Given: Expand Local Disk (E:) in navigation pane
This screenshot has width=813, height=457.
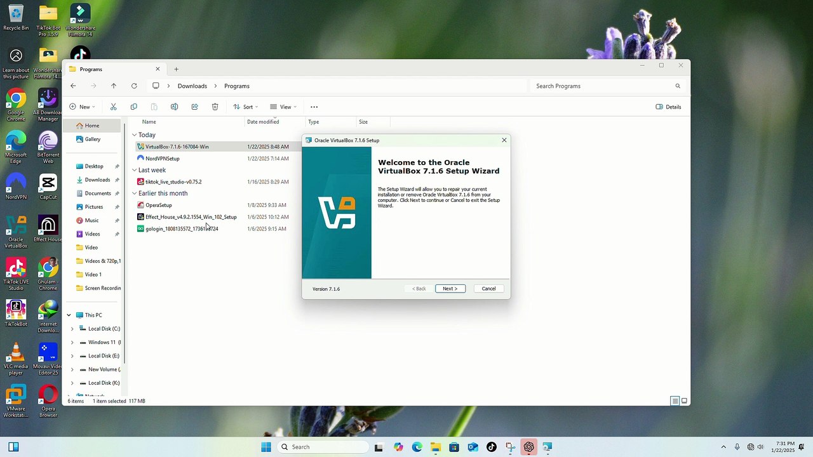Looking at the screenshot, I should coord(72,356).
